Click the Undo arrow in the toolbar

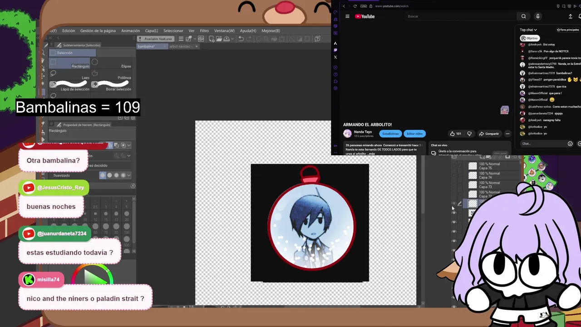[241, 39]
